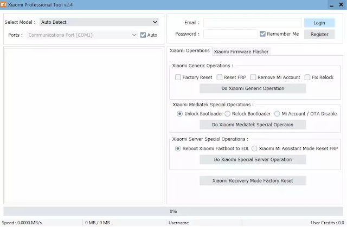Image resolution: width=347 pixels, height=227 pixels.
Task: Click Do Xiaomi Special Server Operation button
Action: pos(253,160)
